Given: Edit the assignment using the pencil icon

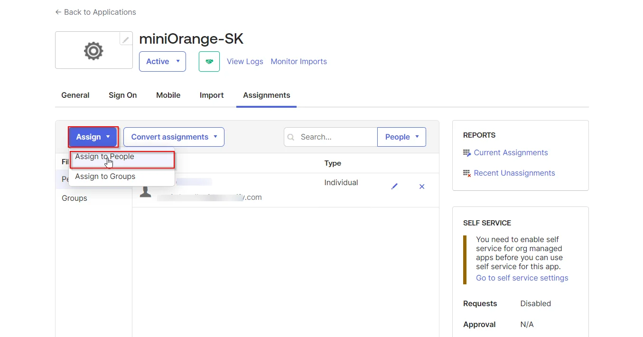Looking at the screenshot, I should coord(394,186).
